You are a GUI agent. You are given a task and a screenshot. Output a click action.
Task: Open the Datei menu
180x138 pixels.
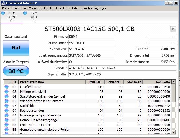click(6, 8)
